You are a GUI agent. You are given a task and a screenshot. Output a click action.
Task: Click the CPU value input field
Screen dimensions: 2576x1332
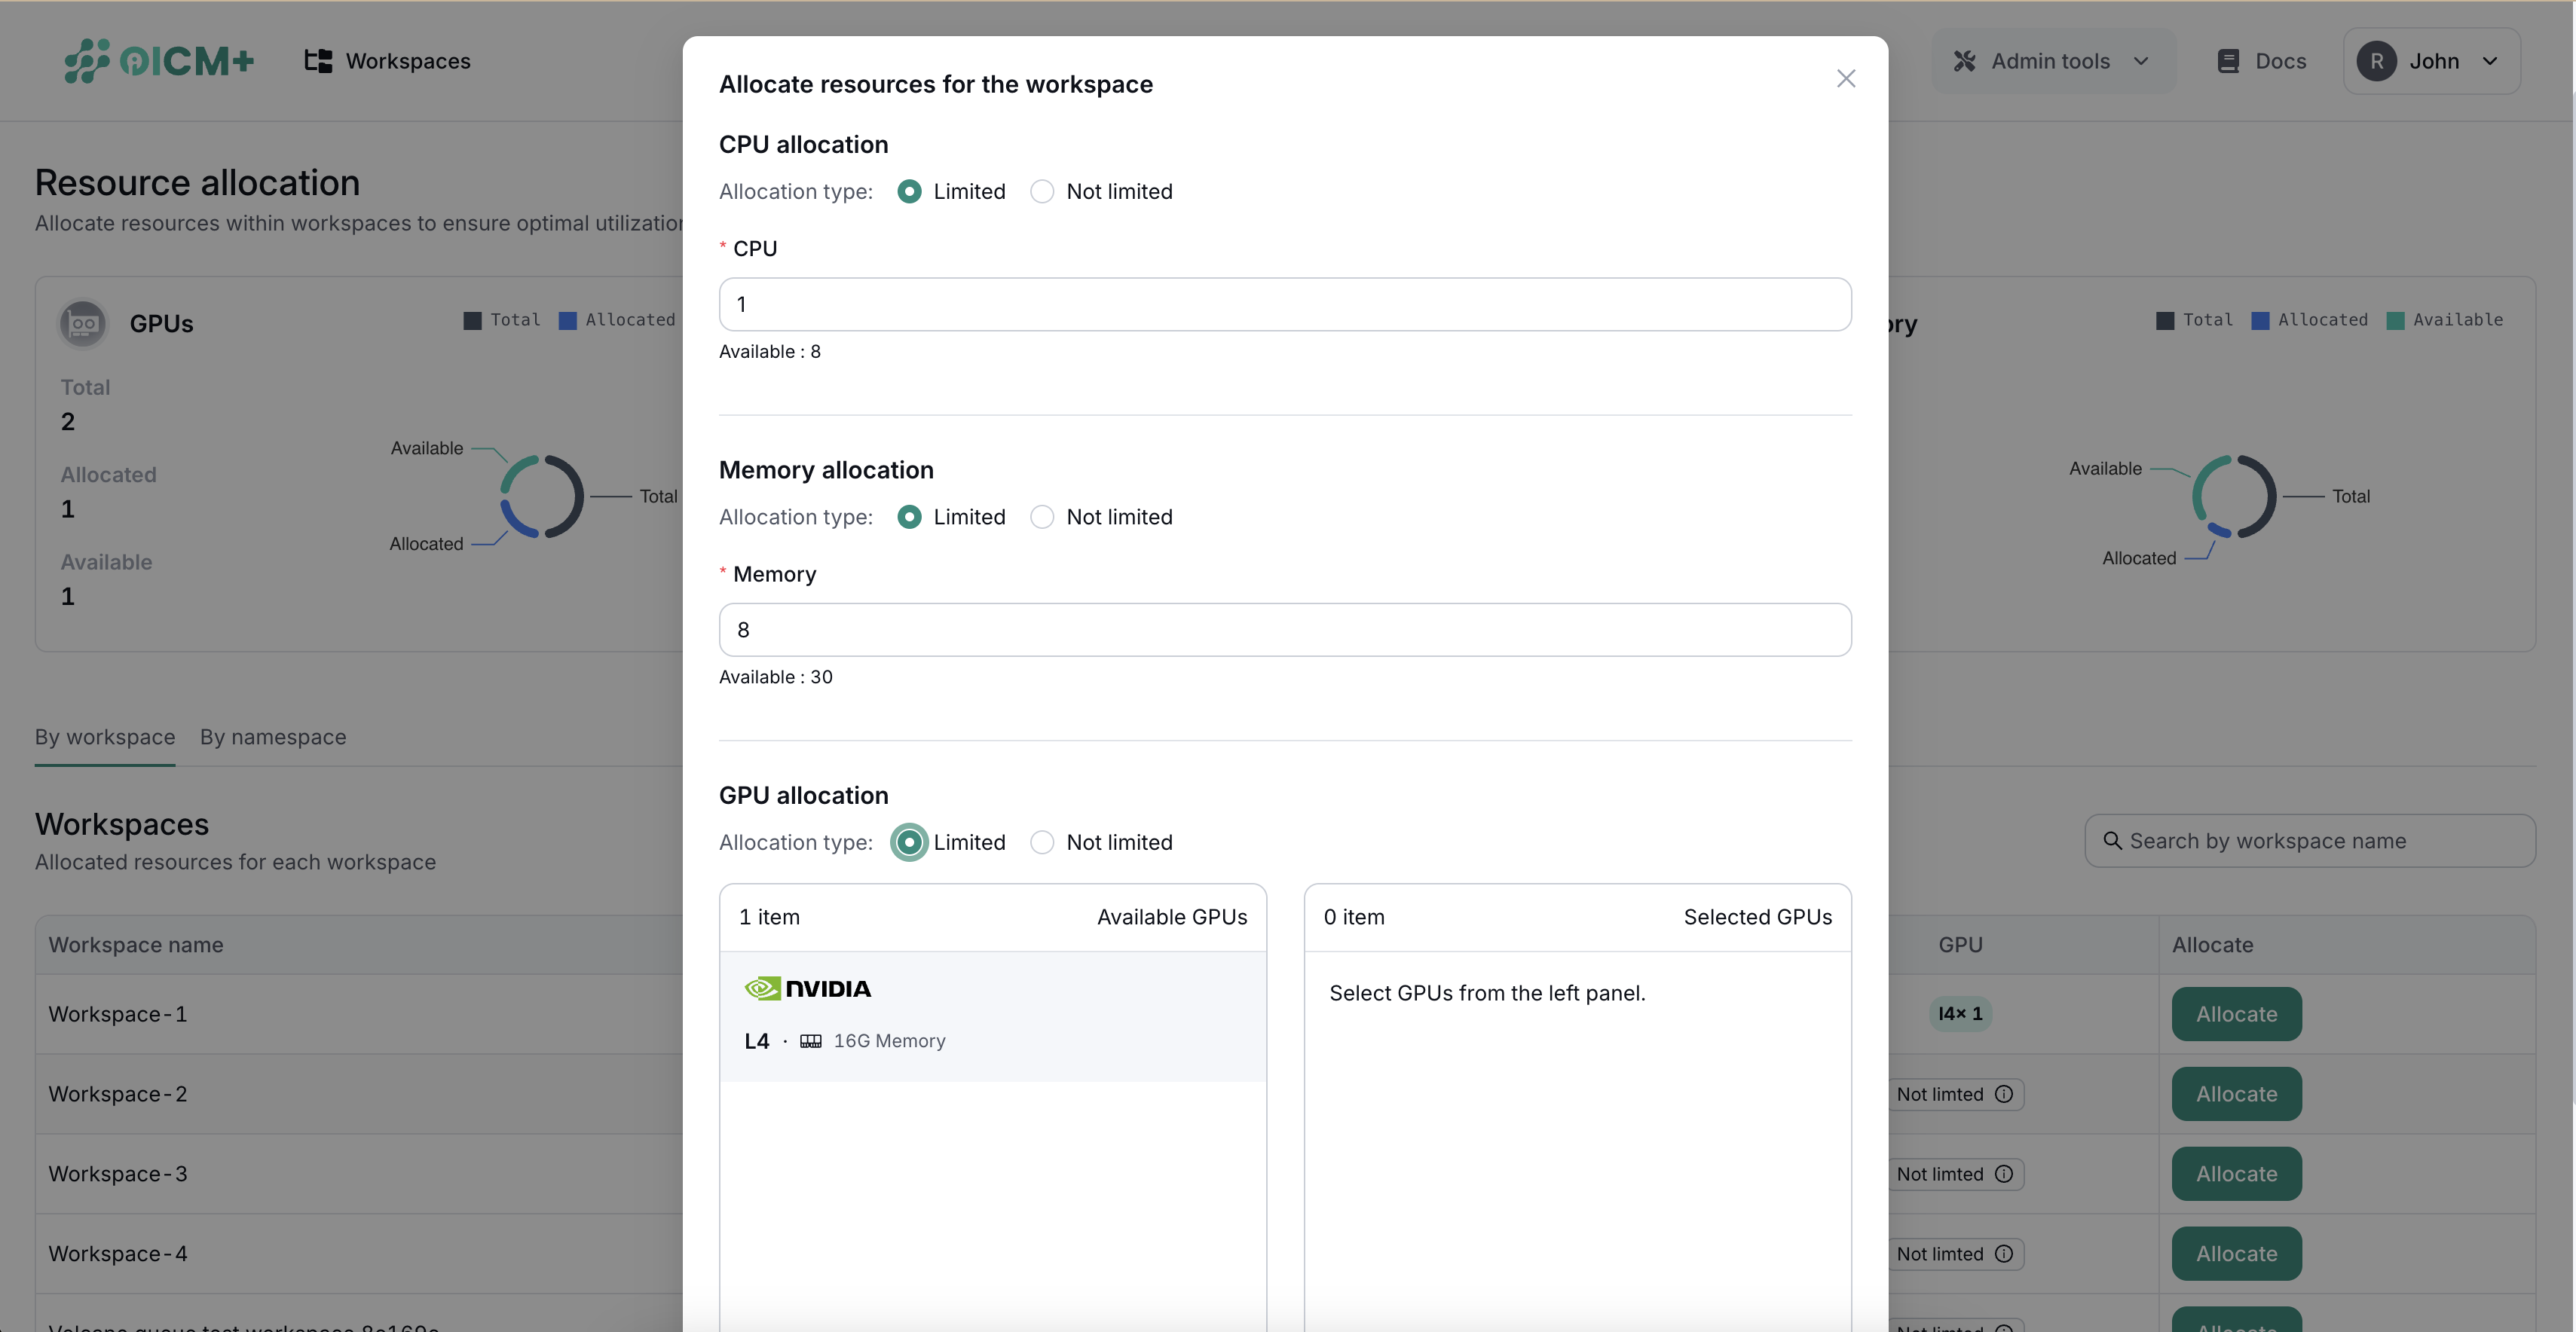(x=1284, y=304)
